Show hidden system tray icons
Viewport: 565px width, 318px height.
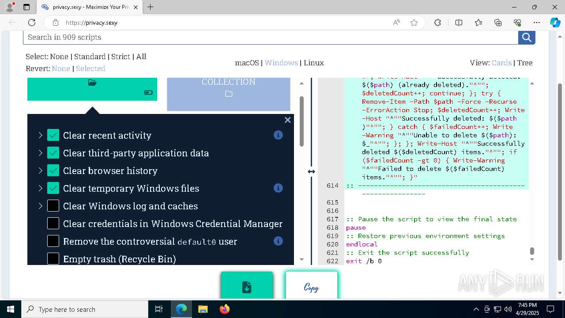point(476,309)
